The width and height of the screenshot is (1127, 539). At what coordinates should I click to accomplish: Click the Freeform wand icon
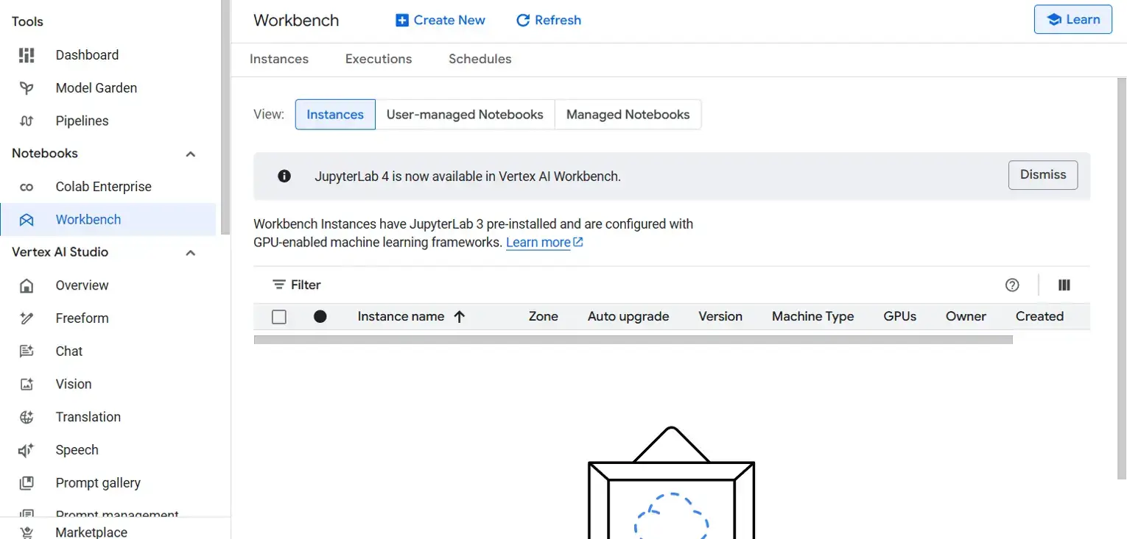27,318
